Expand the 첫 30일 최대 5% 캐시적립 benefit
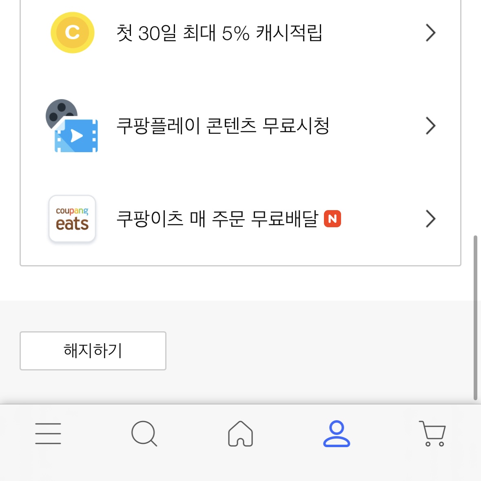Viewport: 481px width, 481px height. 430,33
